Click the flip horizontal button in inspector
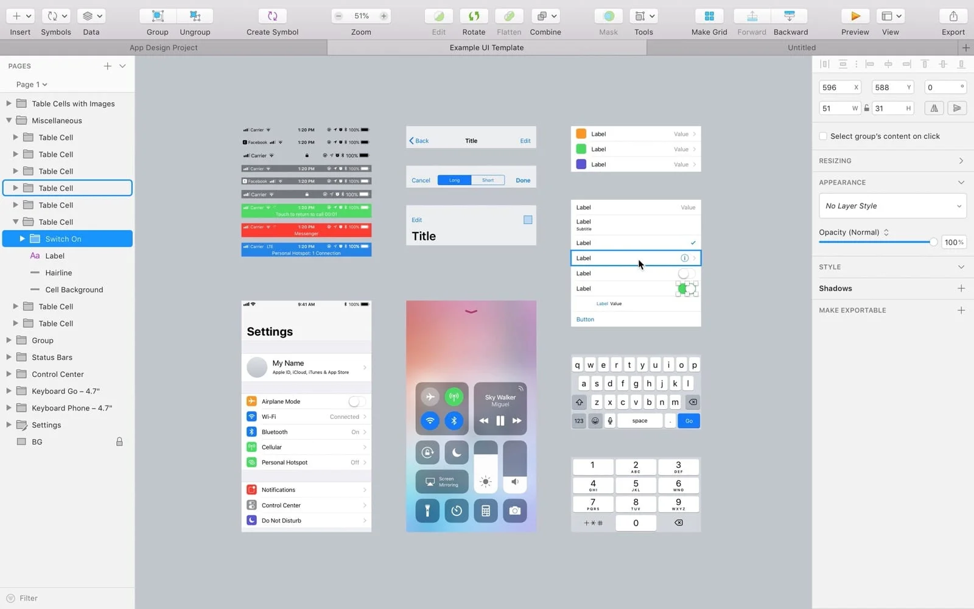Screen dimensions: 974x609 pyautogui.click(x=934, y=108)
